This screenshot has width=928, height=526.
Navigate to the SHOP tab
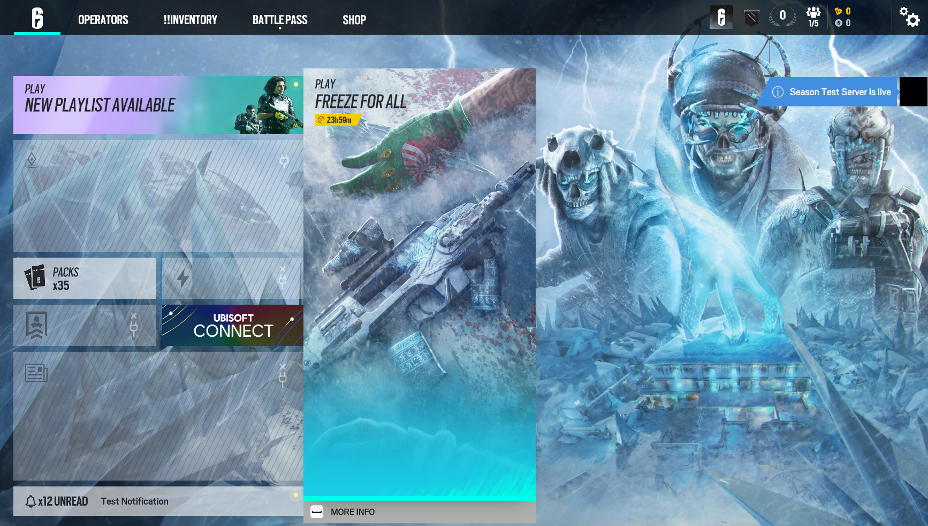point(354,20)
